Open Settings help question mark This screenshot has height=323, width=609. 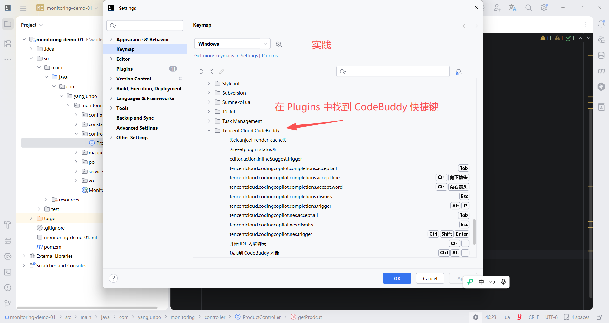113,278
